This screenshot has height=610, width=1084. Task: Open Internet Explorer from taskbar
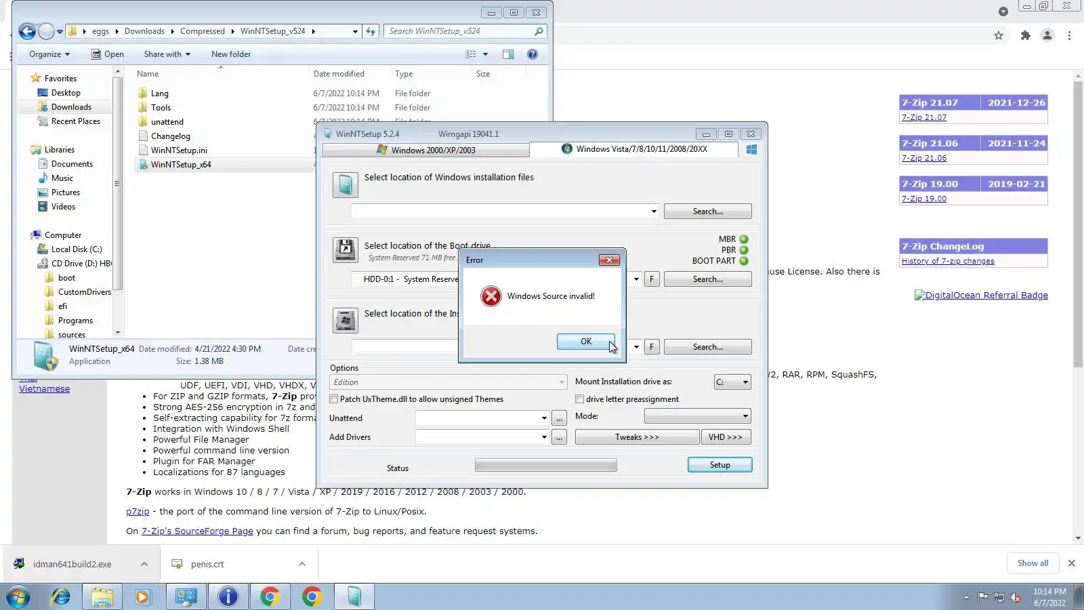pos(61,596)
